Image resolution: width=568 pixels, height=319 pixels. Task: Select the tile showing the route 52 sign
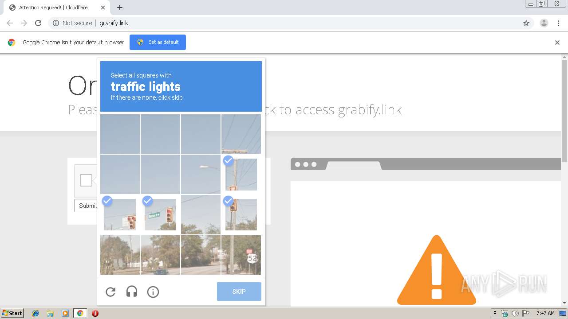pyautogui.click(x=241, y=255)
